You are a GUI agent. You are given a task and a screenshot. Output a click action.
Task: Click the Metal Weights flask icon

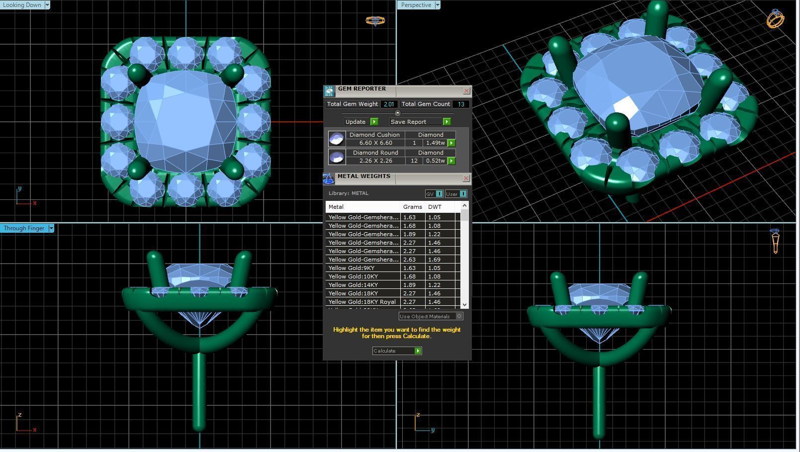[x=329, y=179]
